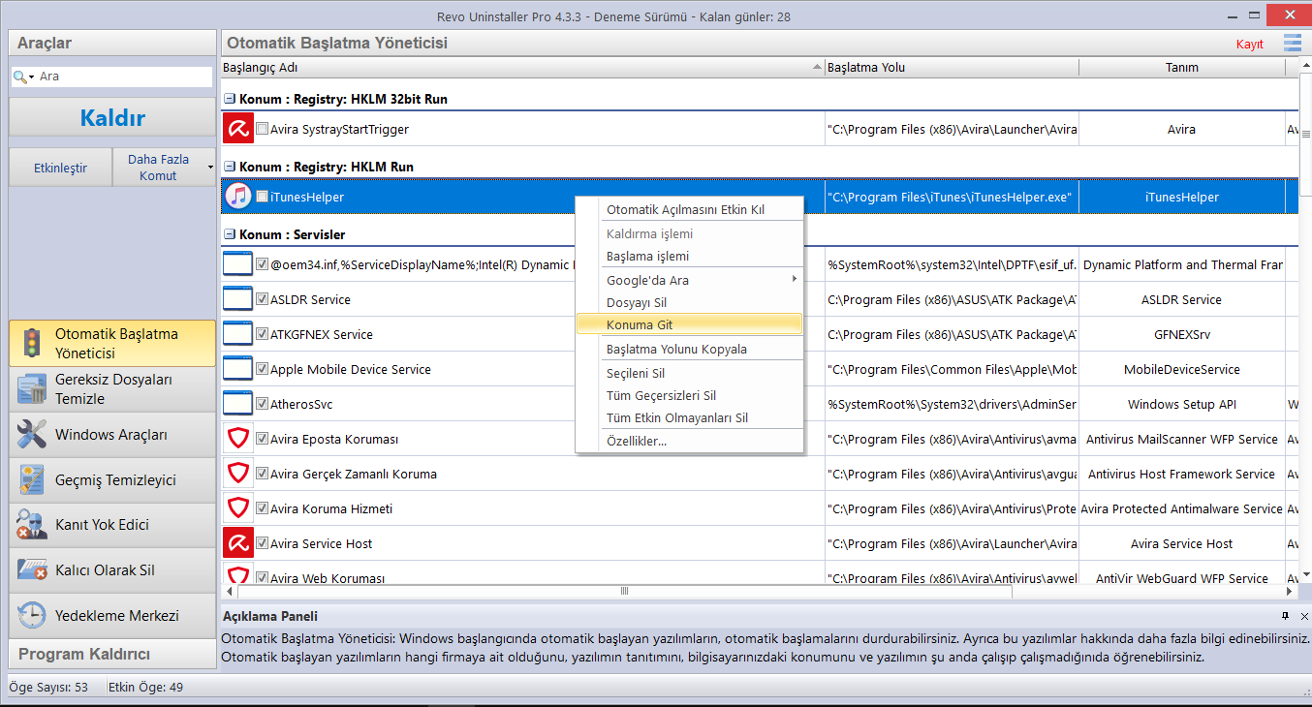1312x707 pixels.
Task: Uncheck the ASLDR Service checkbox
Action: (262, 299)
